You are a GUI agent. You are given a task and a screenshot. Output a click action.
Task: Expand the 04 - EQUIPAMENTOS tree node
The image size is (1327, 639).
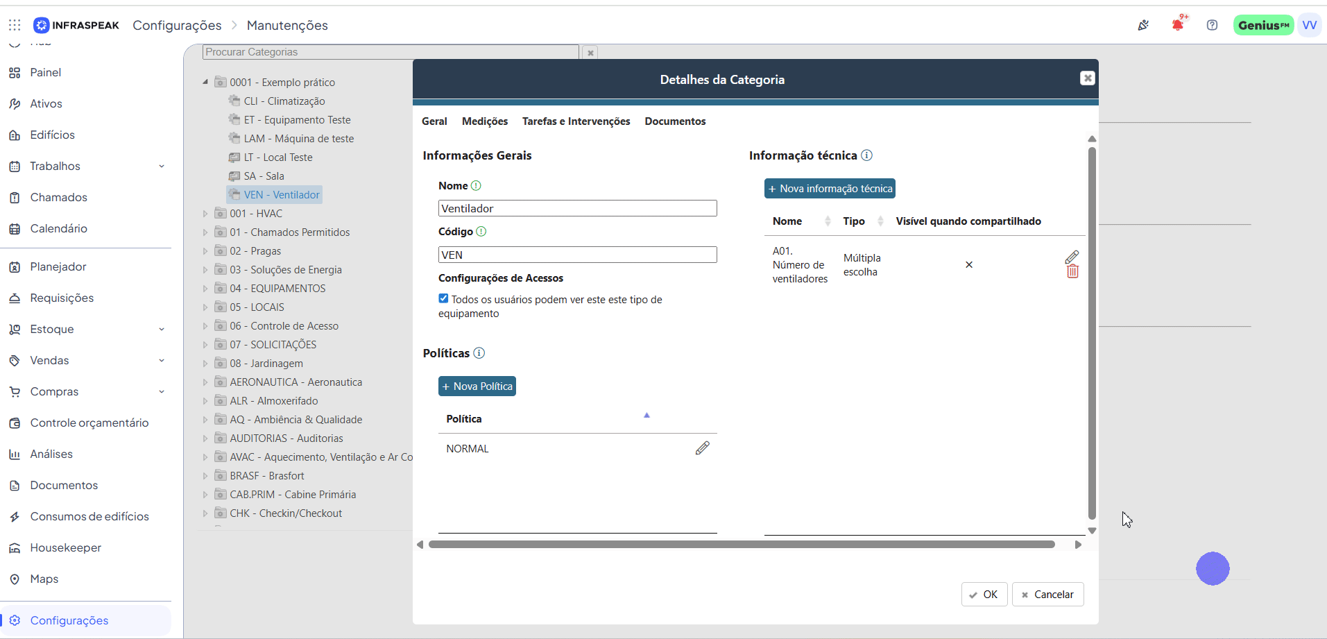pos(205,289)
